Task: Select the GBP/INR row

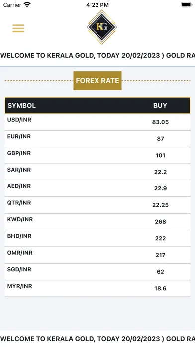Action: point(97,155)
